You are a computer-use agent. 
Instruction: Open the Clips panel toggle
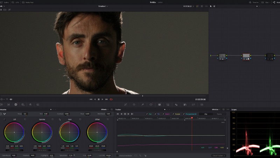coord(265,2)
